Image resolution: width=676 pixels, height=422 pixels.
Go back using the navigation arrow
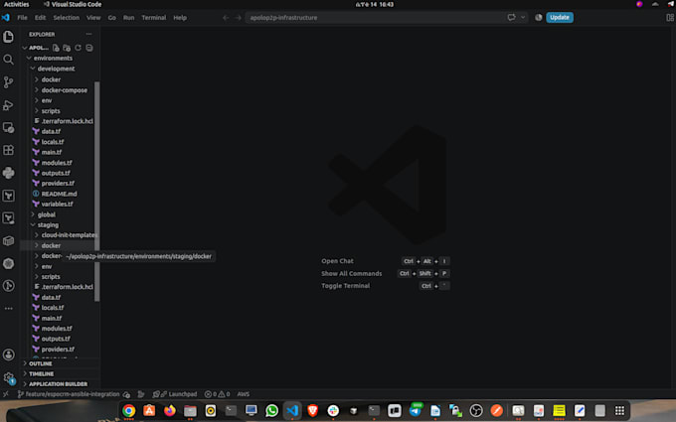point(226,18)
